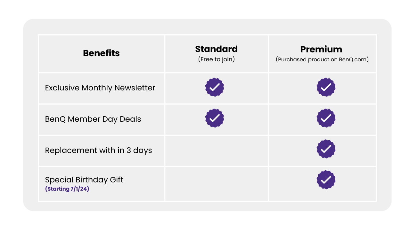The image size is (410, 230).
Task: Click Premium checkmark for Replacement within 3 days
Action: pos(326,149)
